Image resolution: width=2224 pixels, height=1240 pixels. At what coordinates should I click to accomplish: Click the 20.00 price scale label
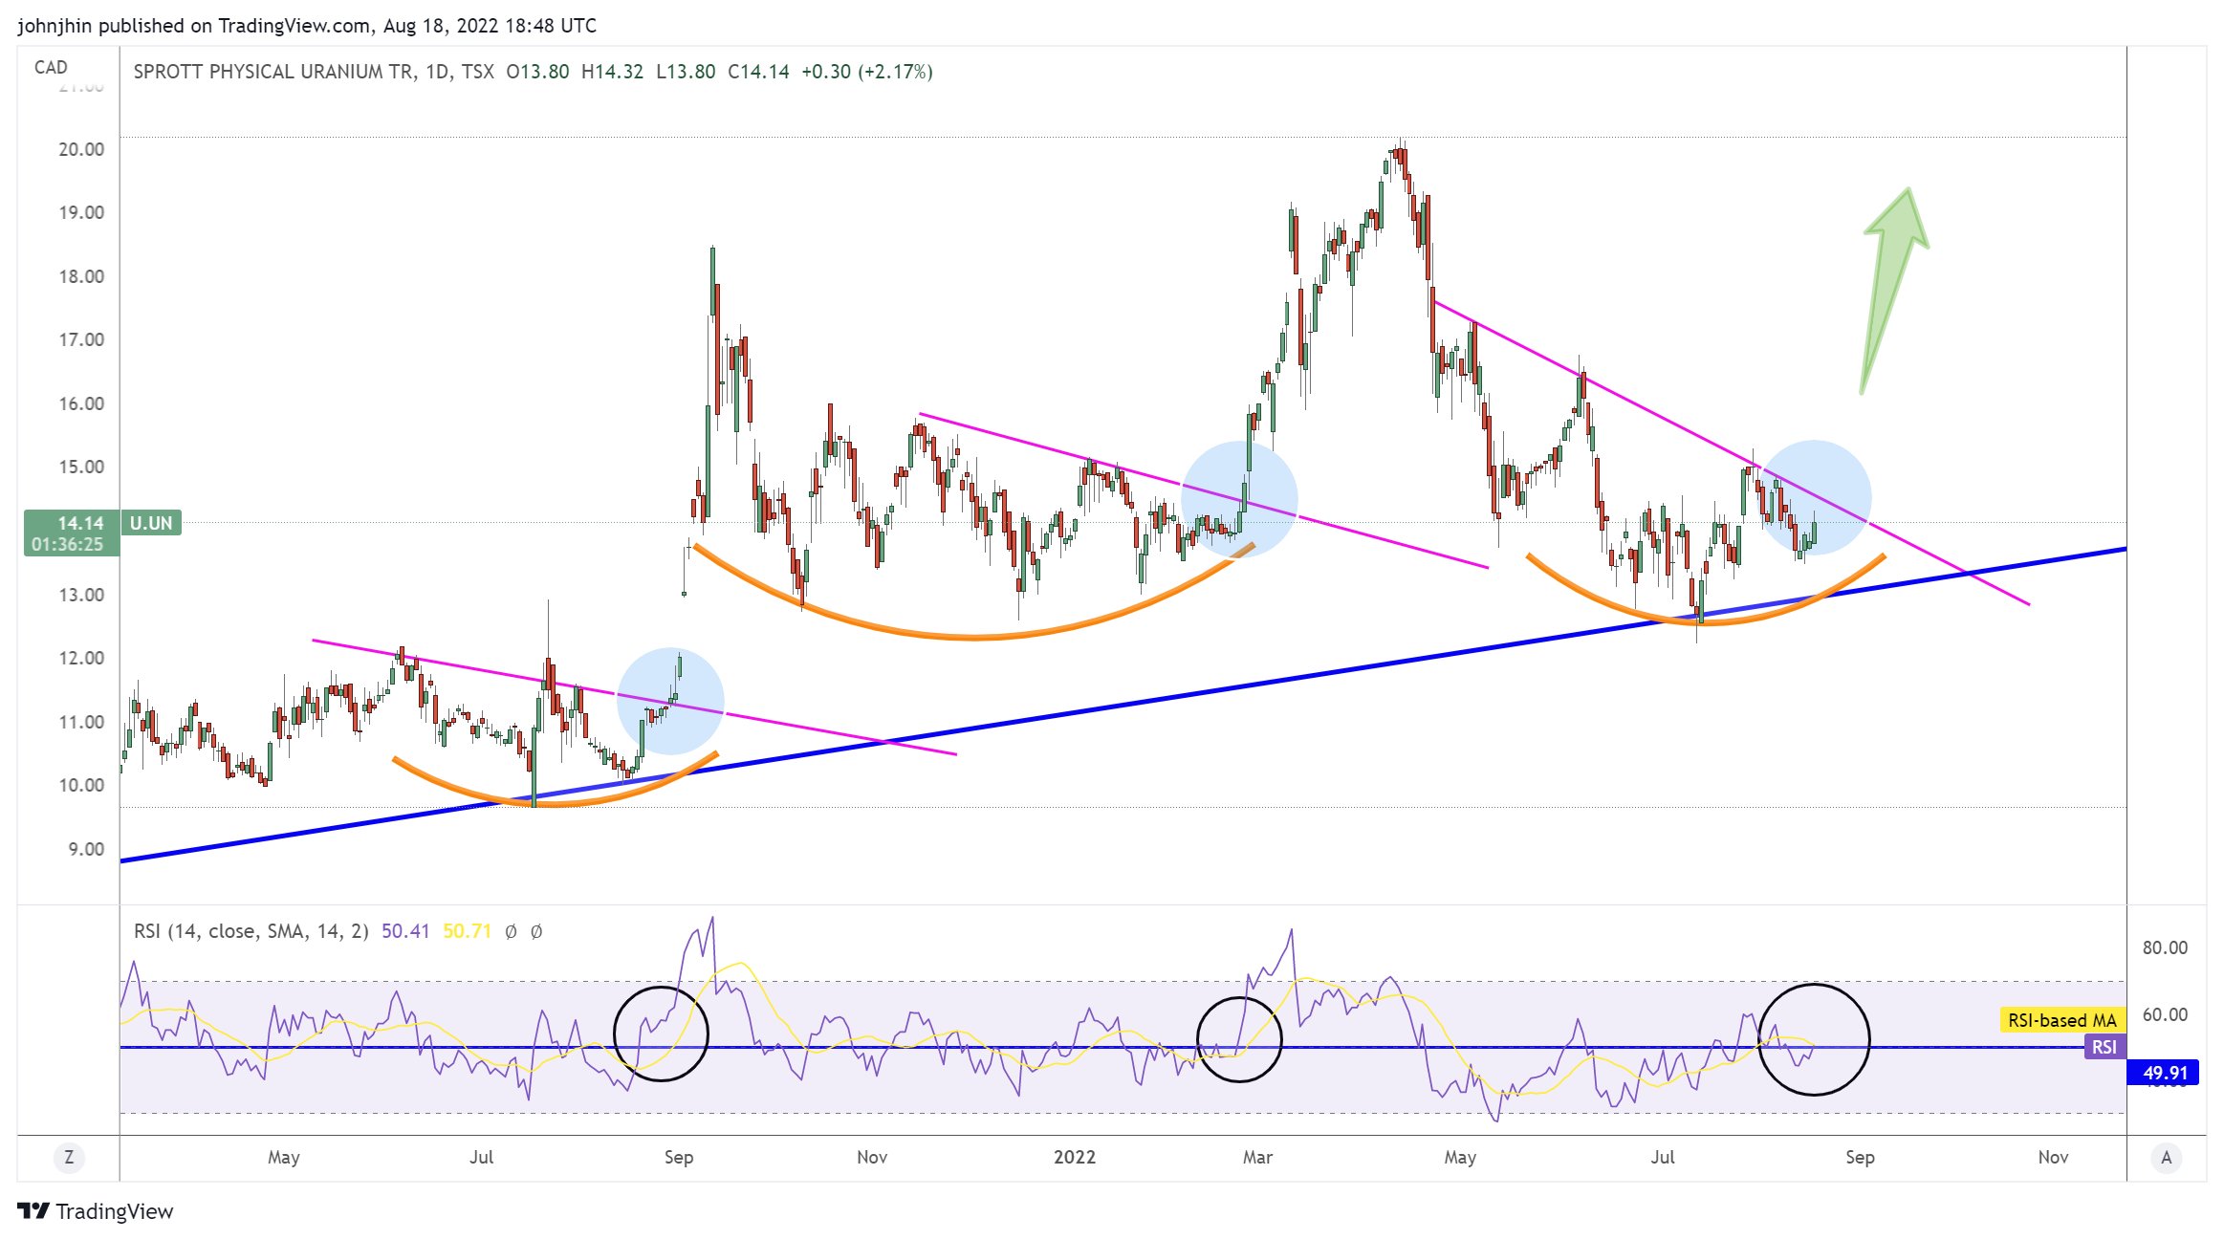click(81, 149)
